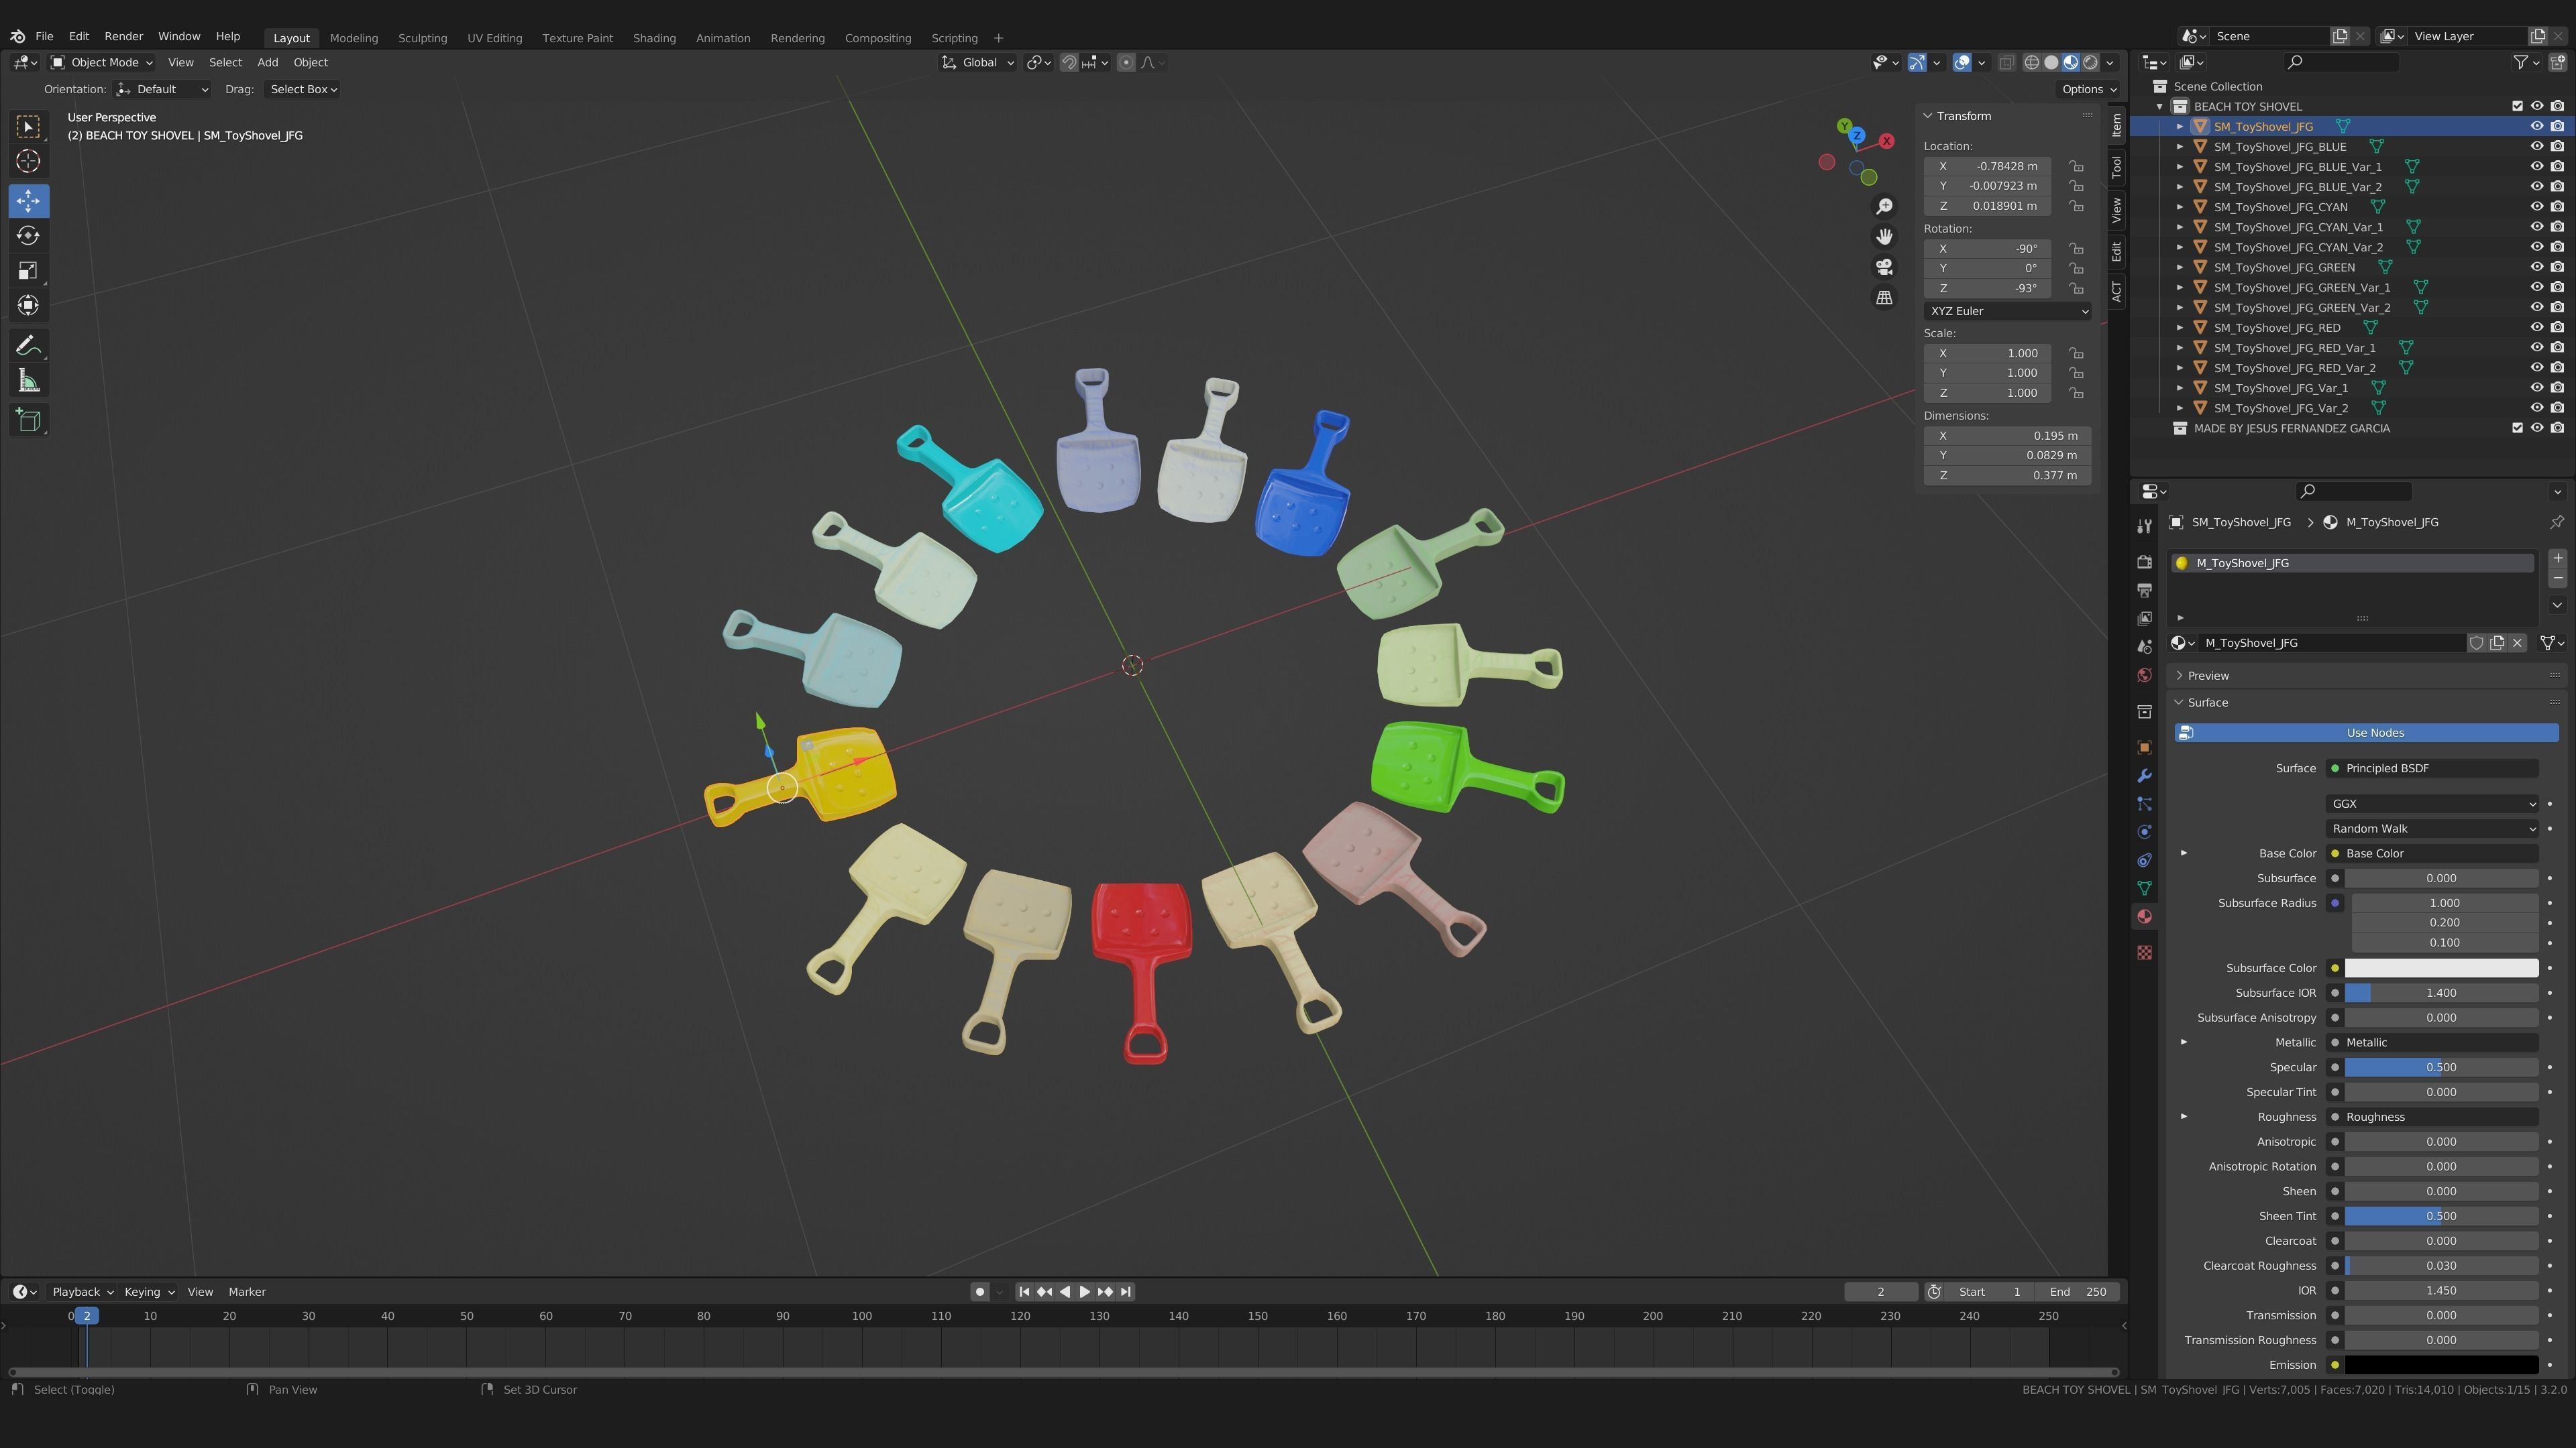Open the Object Mode dropdown
Image resolution: width=2576 pixels, height=1448 pixels.
click(x=102, y=62)
